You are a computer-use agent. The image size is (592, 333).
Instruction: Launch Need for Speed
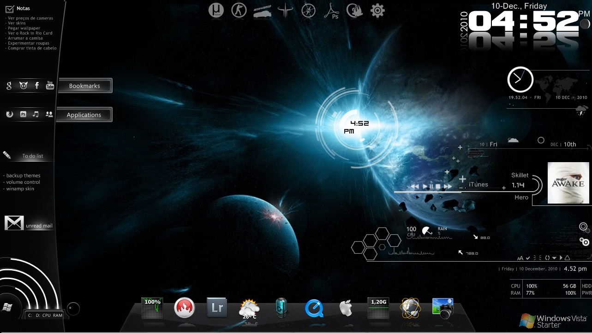(x=262, y=12)
